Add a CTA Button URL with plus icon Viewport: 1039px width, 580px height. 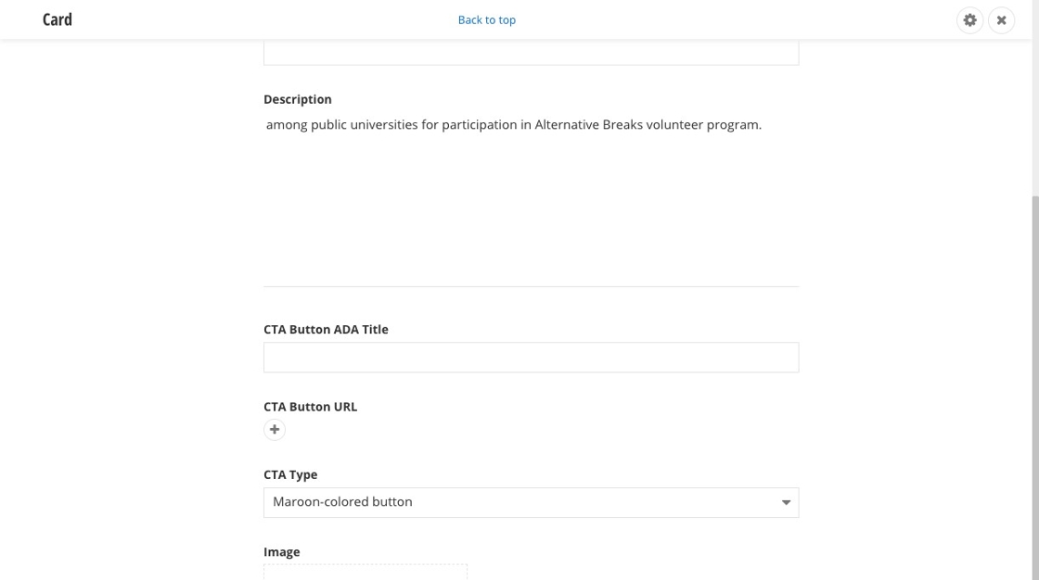(275, 429)
